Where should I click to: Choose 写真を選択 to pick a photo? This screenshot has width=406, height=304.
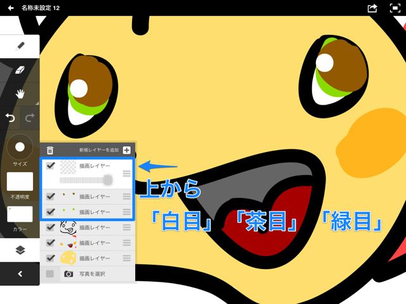pos(92,274)
